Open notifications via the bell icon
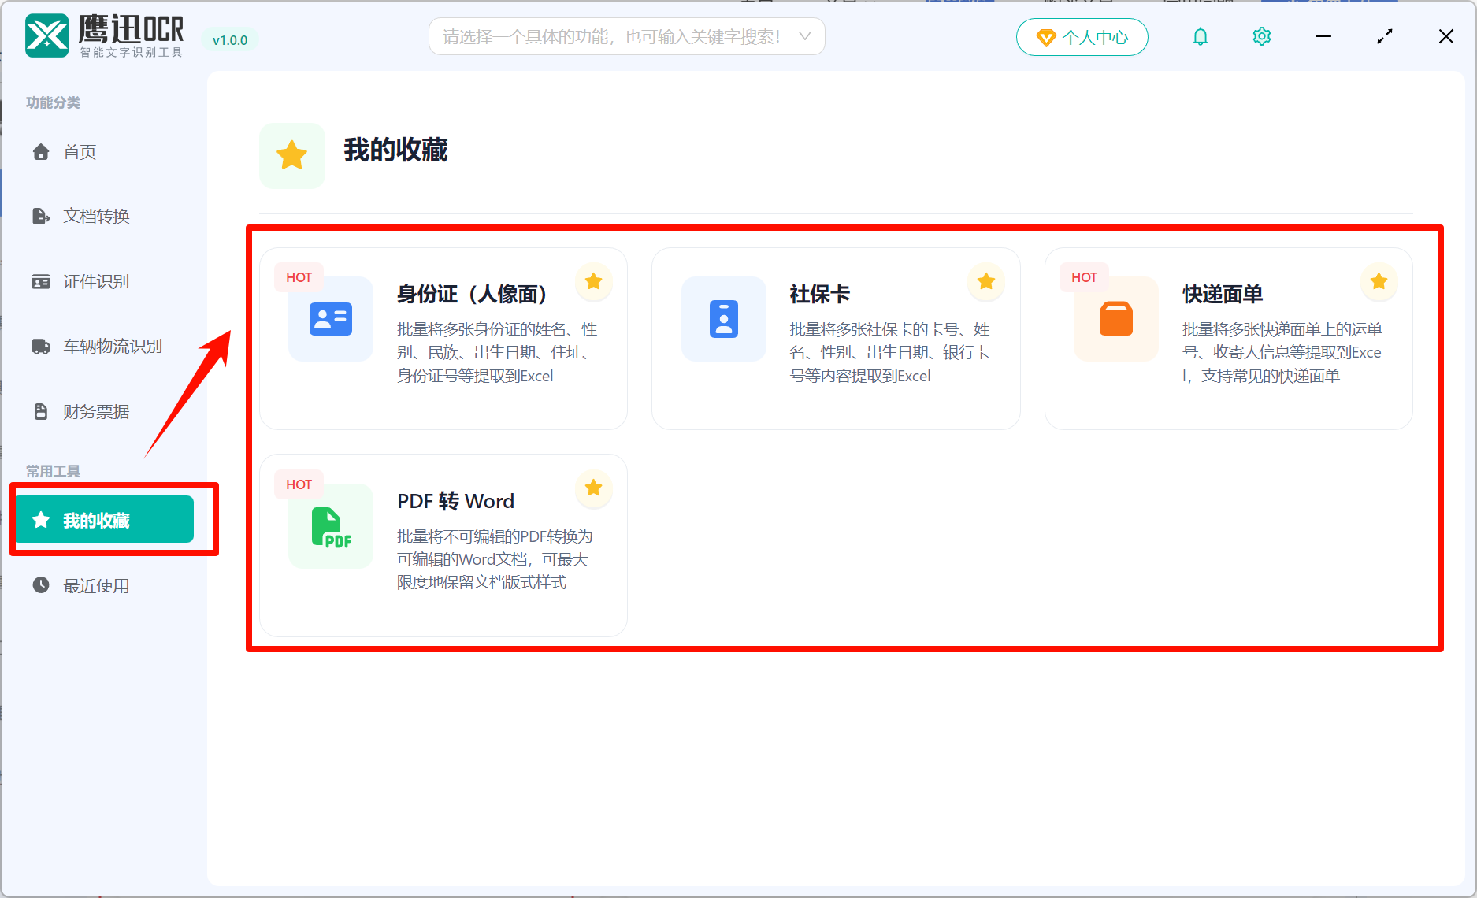The width and height of the screenshot is (1477, 898). click(x=1200, y=36)
